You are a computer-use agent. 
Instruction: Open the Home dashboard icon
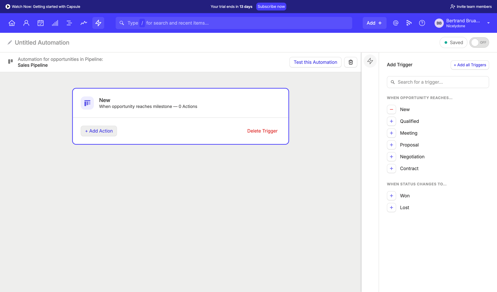click(x=12, y=23)
